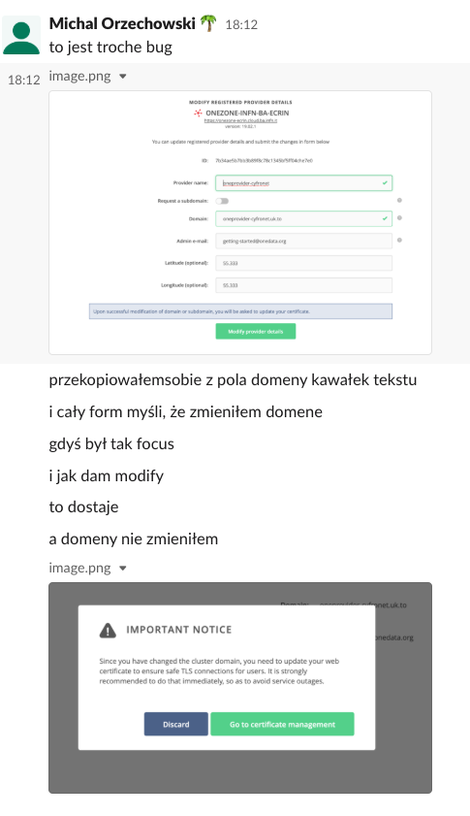Click the Onezone provider logo icon
The width and height of the screenshot is (470, 816).
click(x=198, y=113)
